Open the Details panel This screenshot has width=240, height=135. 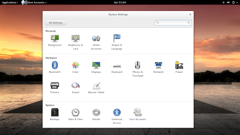pos(96,114)
